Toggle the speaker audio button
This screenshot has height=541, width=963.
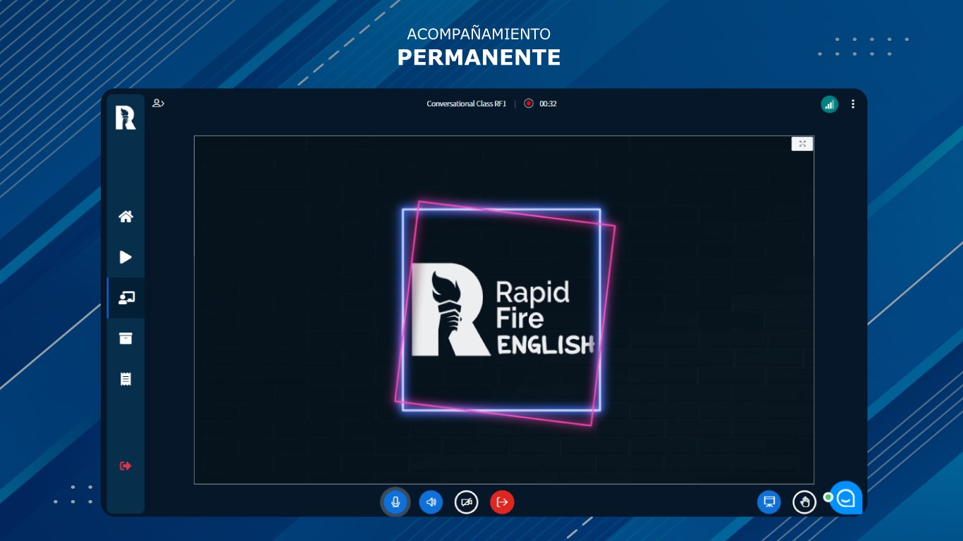pyautogui.click(x=431, y=502)
